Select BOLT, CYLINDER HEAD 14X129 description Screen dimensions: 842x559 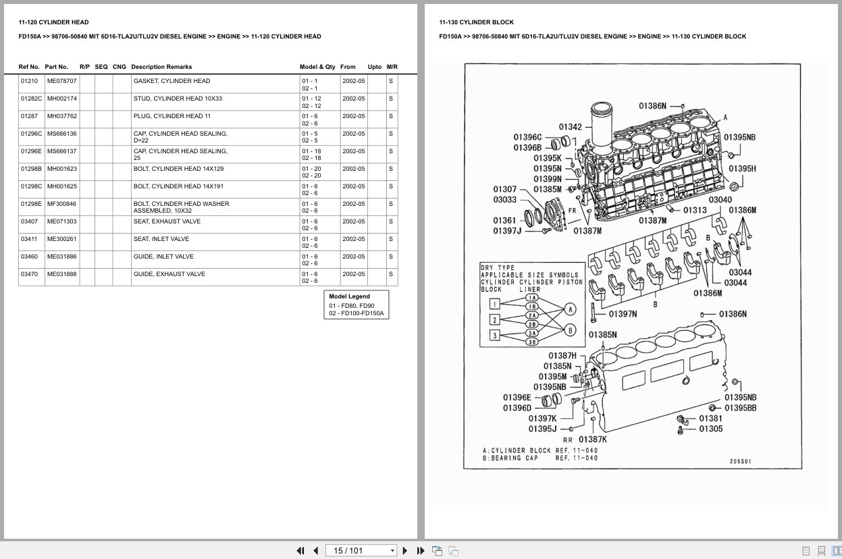[x=178, y=169]
